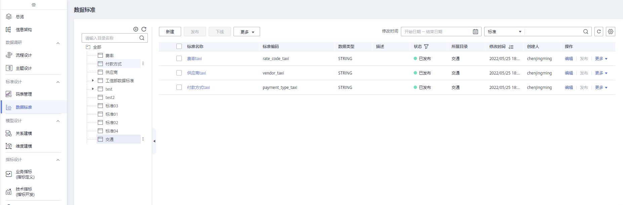Click the 状态 filter funnel icon
The image size is (623, 205).
click(426, 47)
